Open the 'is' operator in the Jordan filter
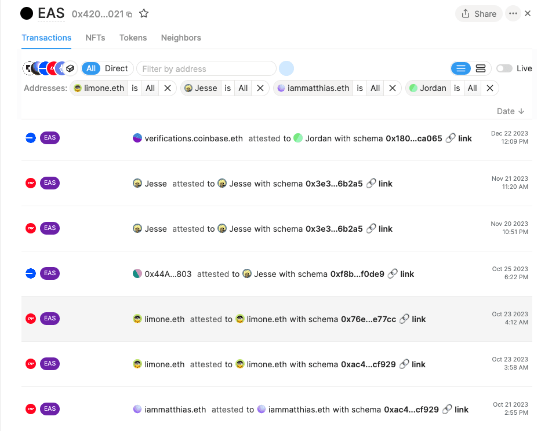Image resolution: width=552 pixels, height=431 pixels. click(x=457, y=88)
